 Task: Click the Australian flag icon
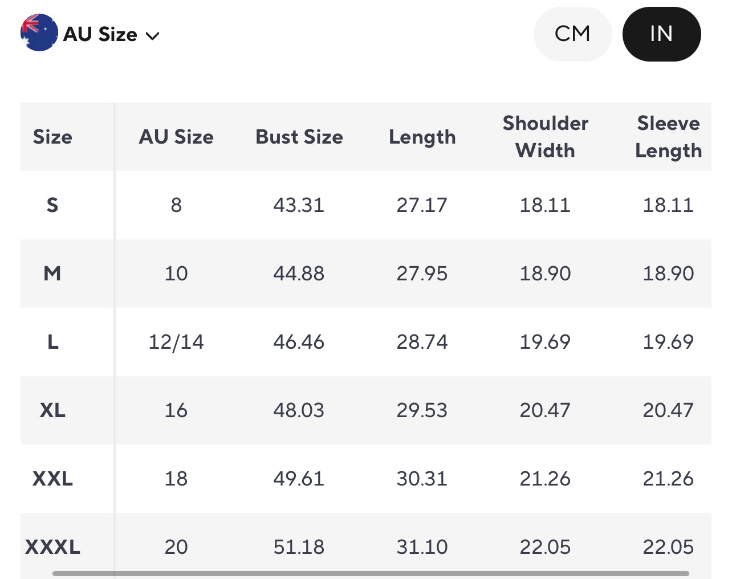pos(39,33)
